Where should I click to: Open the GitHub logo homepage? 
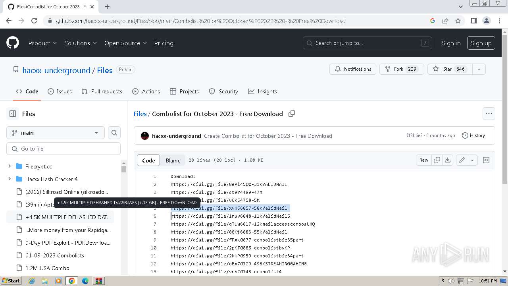pyautogui.click(x=13, y=43)
